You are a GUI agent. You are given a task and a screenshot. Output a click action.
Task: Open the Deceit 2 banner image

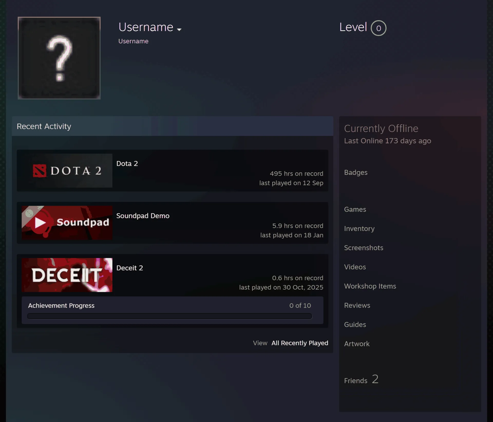[x=67, y=275]
